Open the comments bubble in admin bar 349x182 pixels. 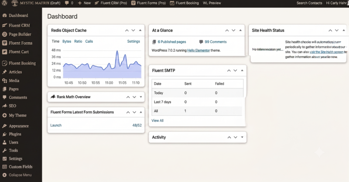click(x=67, y=3)
